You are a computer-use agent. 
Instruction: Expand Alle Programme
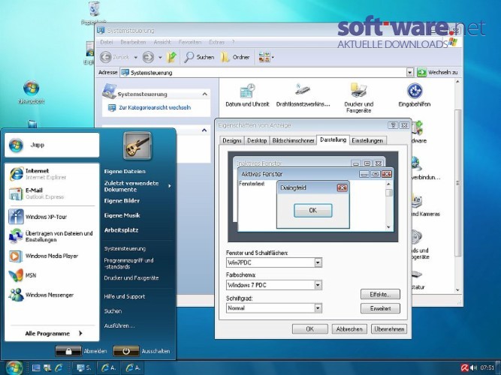point(53,334)
